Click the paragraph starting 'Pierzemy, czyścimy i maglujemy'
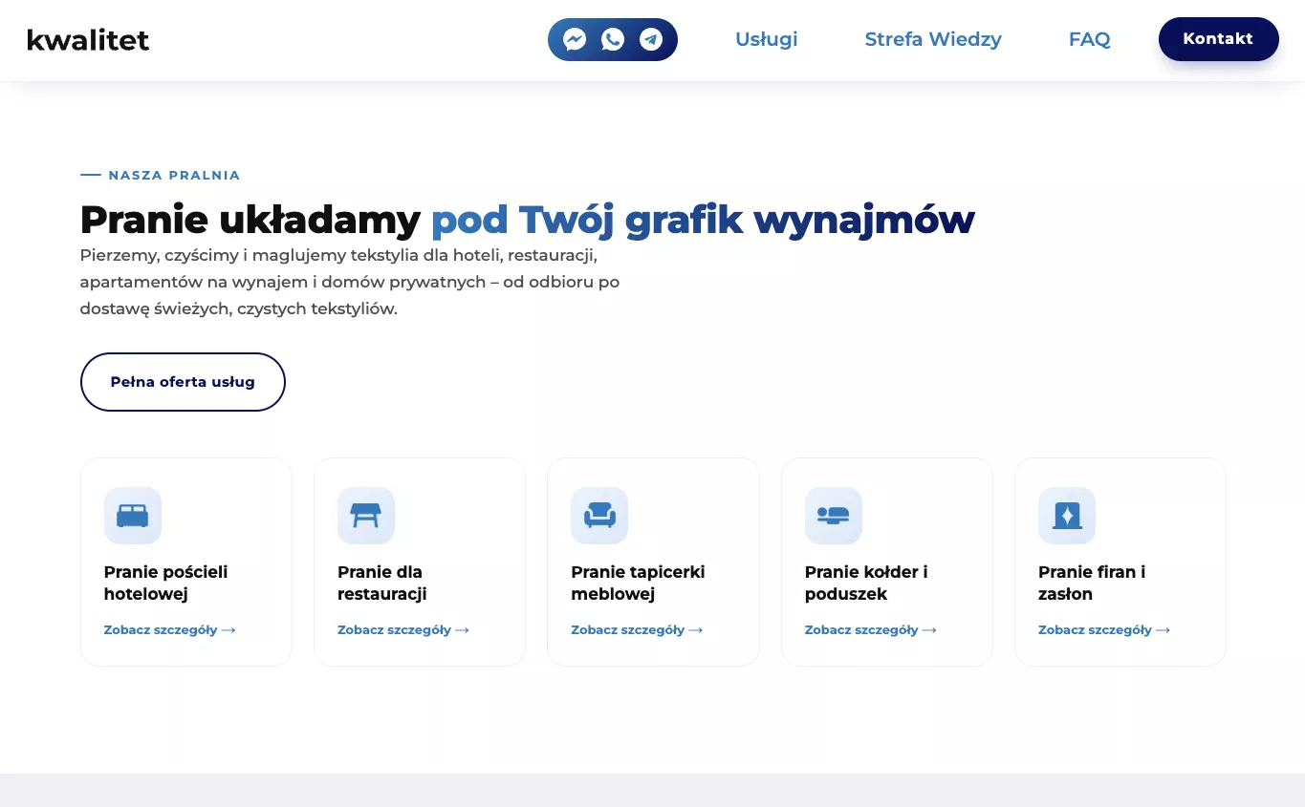The width and height of the screenshot is (1305, 807). click(x=350, y=283)
